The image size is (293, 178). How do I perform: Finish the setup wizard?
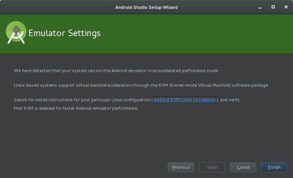point(274,167)
